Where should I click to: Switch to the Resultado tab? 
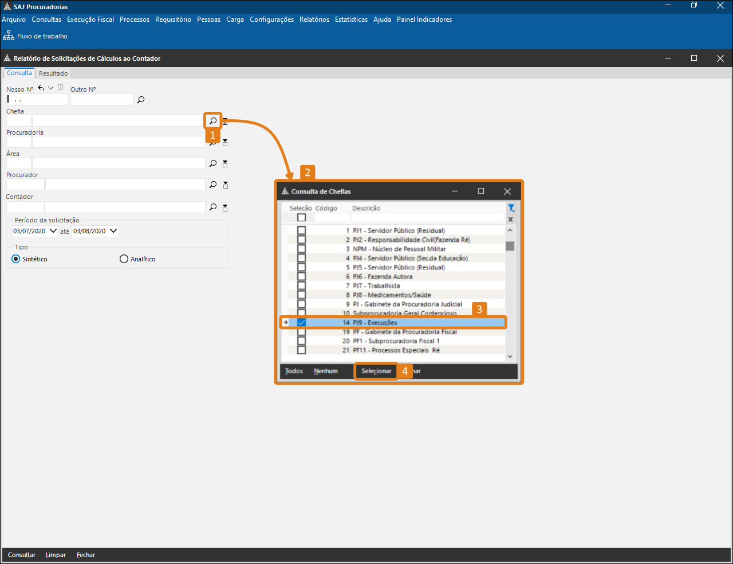(x=53, y=73)
